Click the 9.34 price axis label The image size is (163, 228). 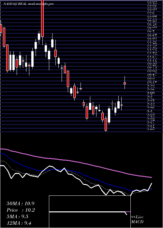pos(151,100)
